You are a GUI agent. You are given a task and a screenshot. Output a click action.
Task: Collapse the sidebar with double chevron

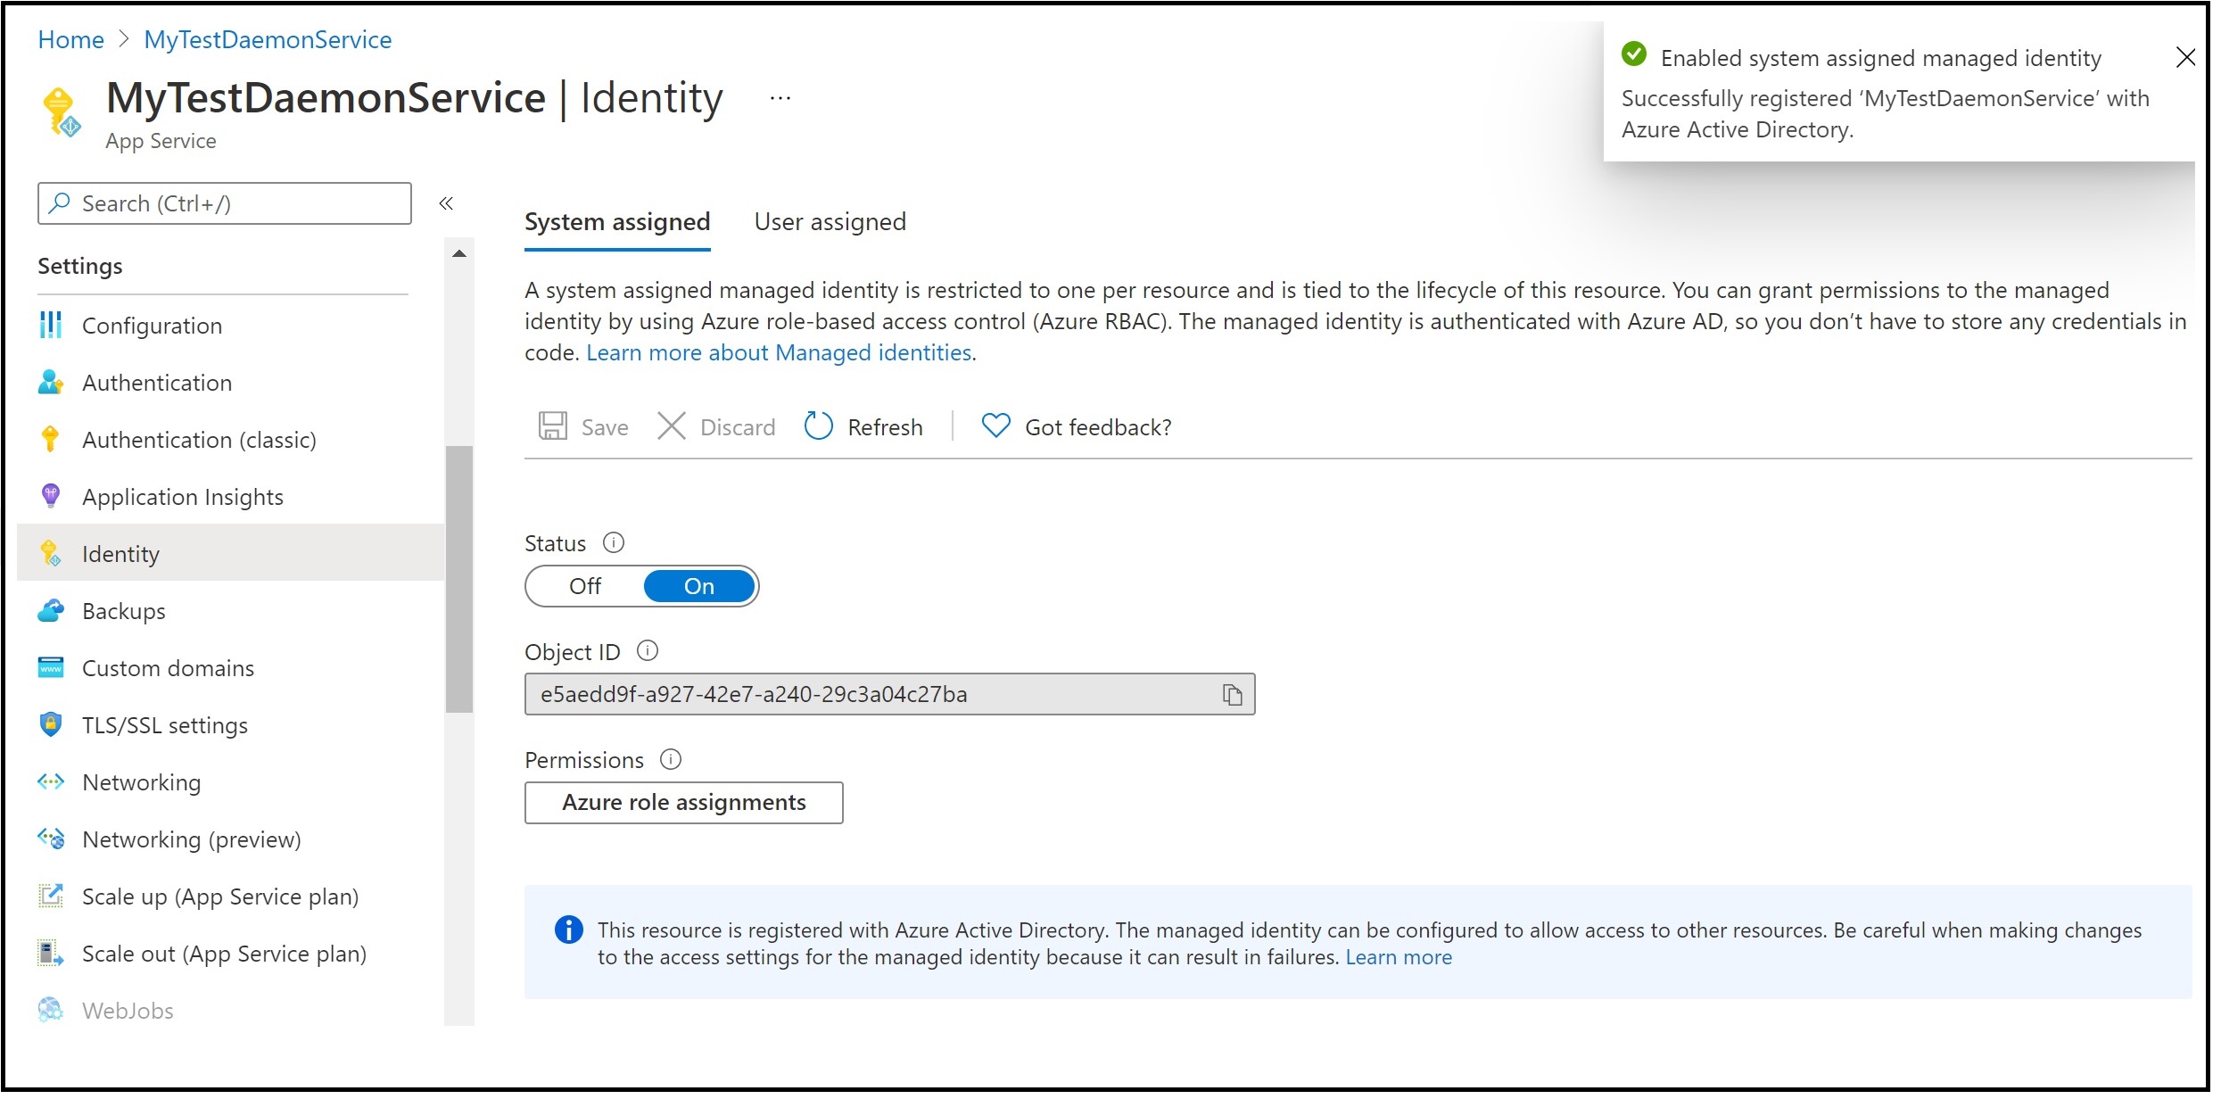pos(446,203)
